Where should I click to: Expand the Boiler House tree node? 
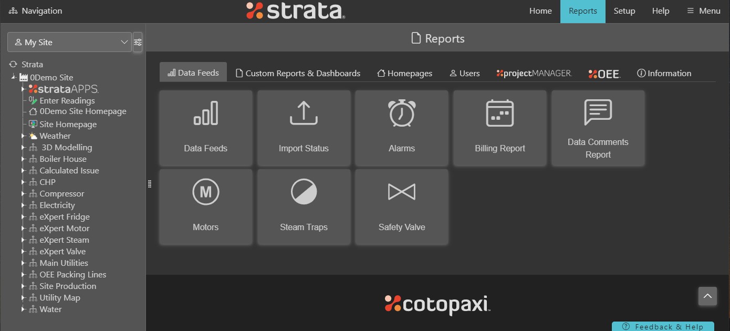[23, 159]
